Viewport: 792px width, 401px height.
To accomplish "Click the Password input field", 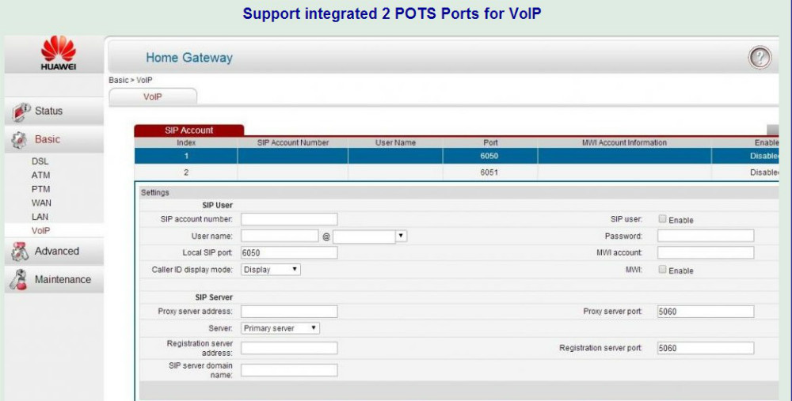I will (705, 236).
